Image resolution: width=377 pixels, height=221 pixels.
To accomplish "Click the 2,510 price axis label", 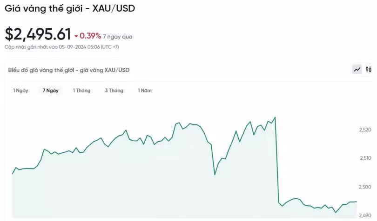I will [365, 158].
